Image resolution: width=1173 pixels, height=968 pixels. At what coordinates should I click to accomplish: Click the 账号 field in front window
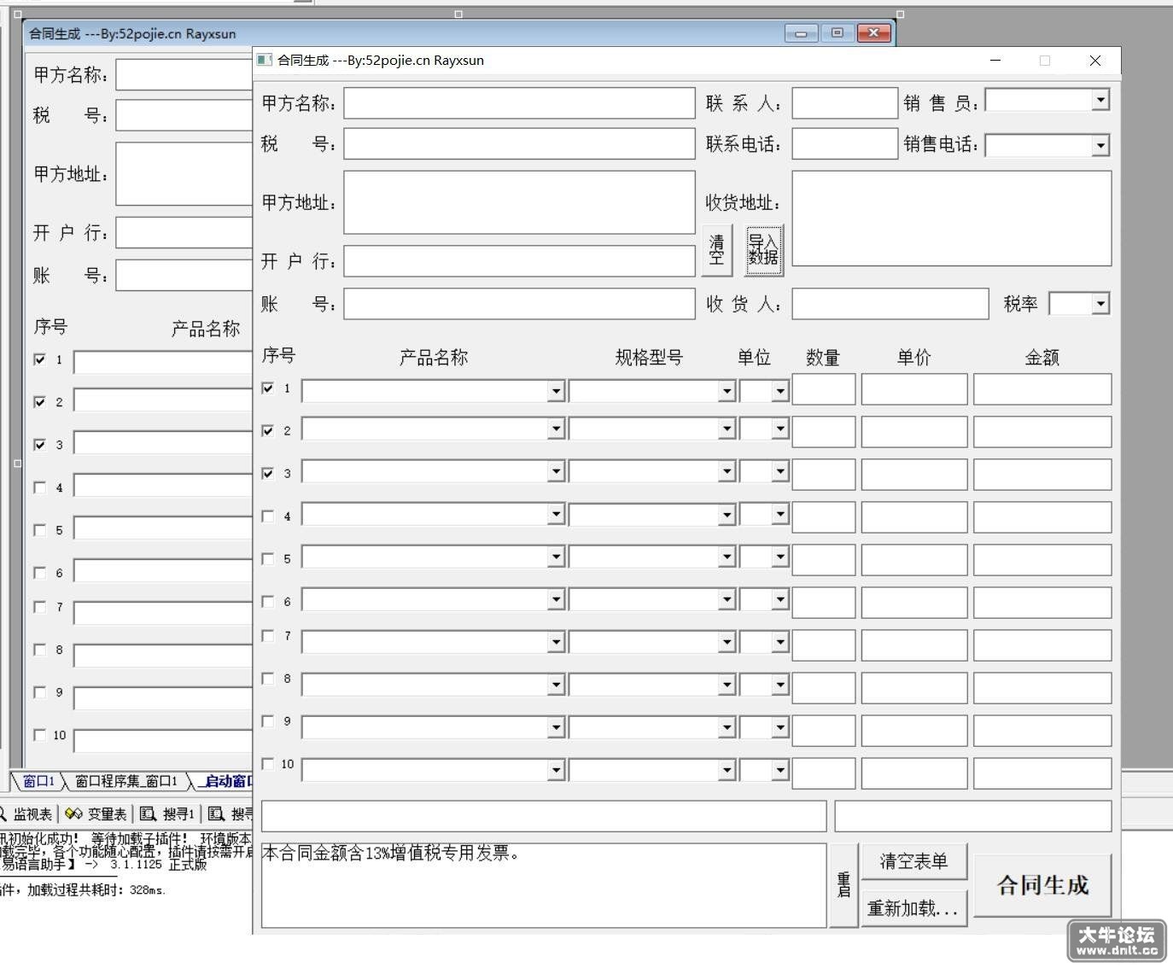pos(519,304)
